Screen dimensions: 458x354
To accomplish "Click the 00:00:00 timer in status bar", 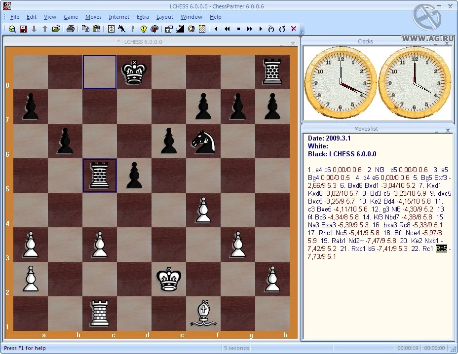I will (x=434, y=348).
